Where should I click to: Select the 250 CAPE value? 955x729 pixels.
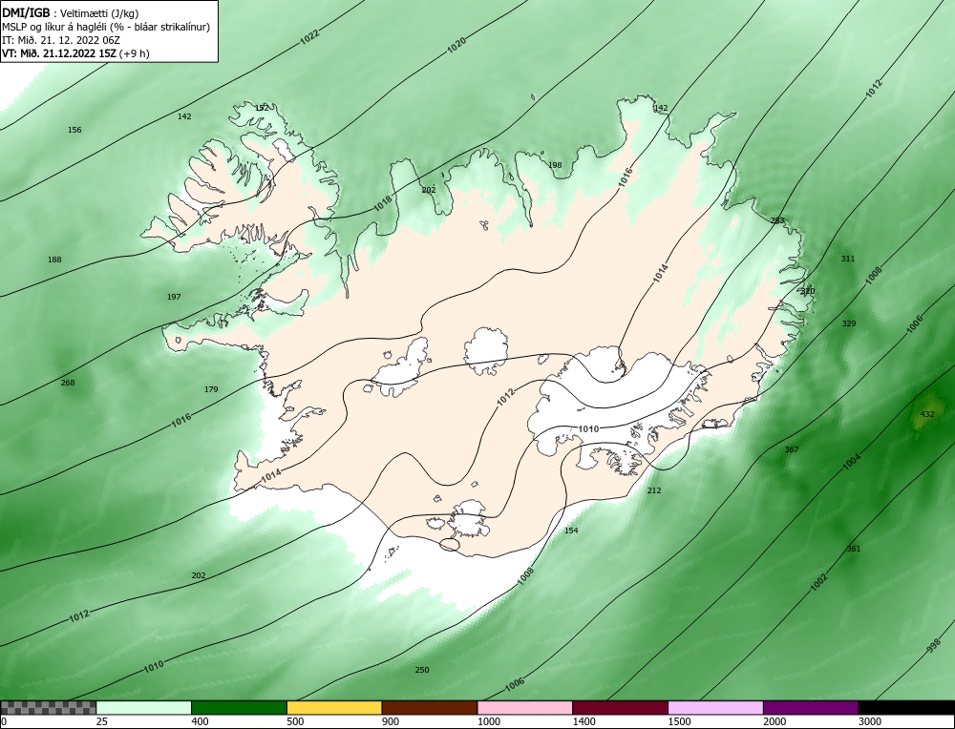pyautogui.click(x=422, y=670)
